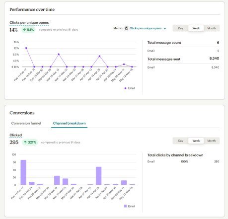Open the Channel breakdown tab
Viewport: 228px width, 219px height.
point(69,123)
